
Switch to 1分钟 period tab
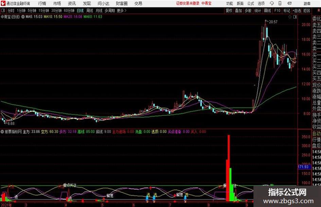pos(21,11)
